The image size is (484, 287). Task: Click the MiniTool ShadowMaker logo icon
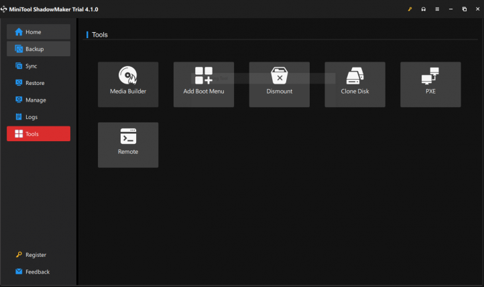tap(4, 9)
